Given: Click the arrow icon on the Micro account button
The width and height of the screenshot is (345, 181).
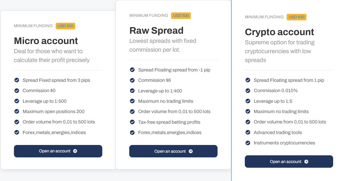Looking at the screenshot, I should click(x=75, y=151).
